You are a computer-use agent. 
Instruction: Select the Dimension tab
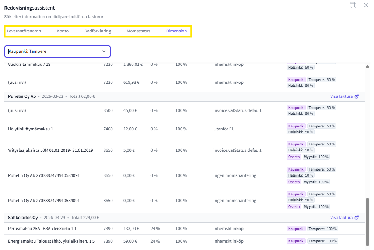[176, 31]
